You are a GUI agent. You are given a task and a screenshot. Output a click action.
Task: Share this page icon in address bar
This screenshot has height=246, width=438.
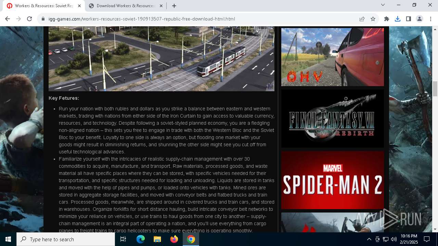point(362,19)
